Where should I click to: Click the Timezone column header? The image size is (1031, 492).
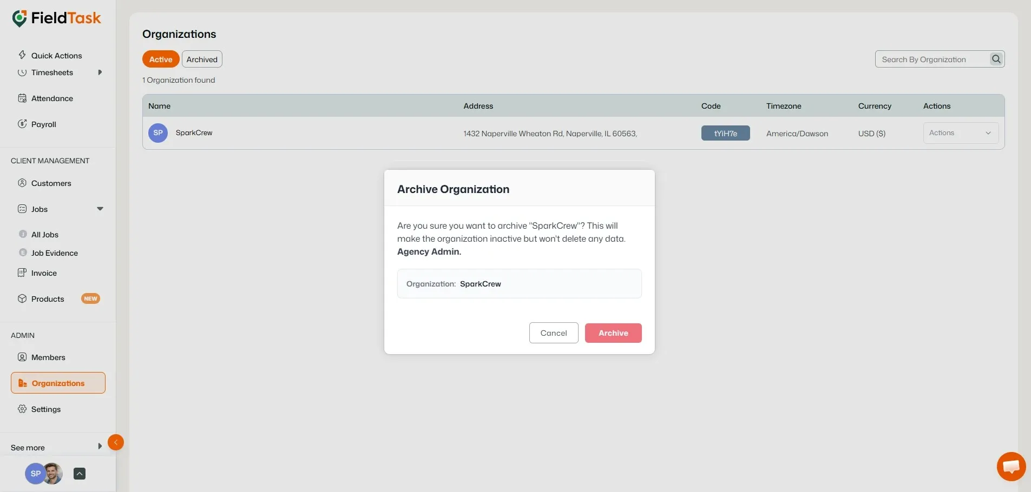(783, 106)
